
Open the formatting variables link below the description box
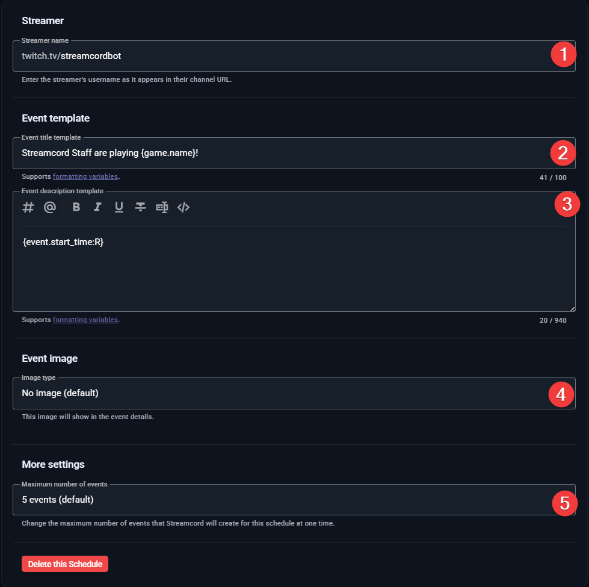click(85, 320)
